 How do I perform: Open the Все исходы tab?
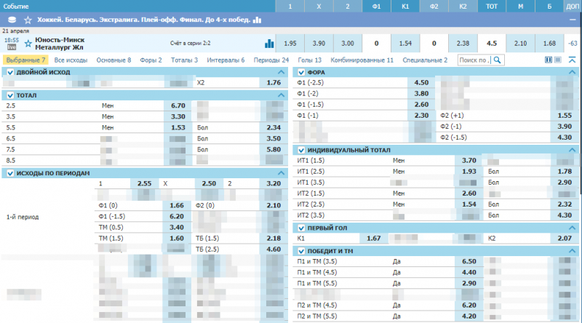(x=71, y=60)
